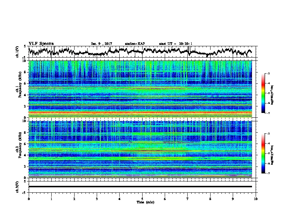Click the ch.1(V) waveform trace panel
This screenshot has width=288, height=223.
143,52
